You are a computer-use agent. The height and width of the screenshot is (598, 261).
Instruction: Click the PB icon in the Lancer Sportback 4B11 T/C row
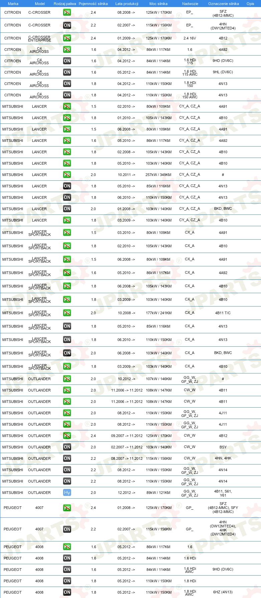point(67,313)
